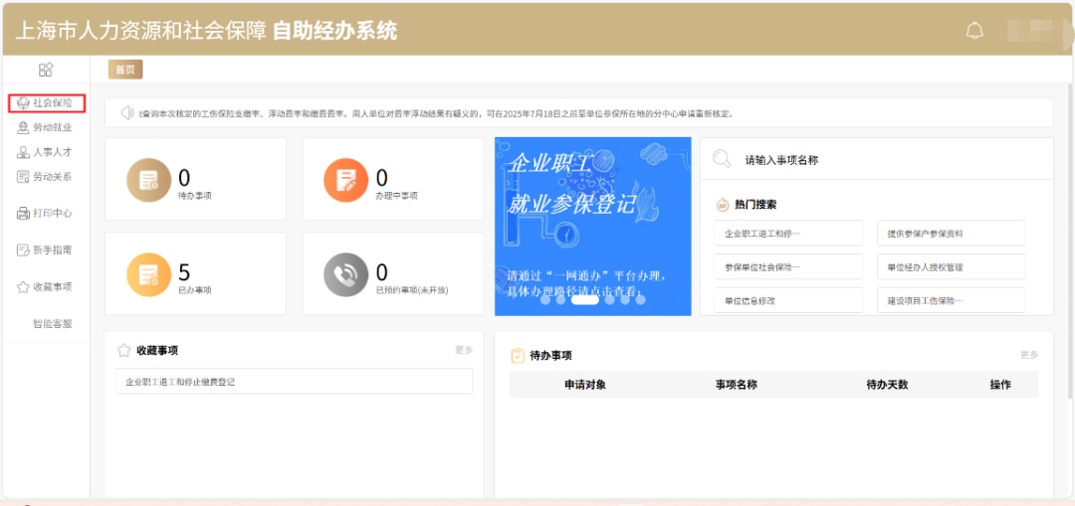Image resolution: width=1075 pixels, height=506 pixels.
Task: Open 劳动就业 sidebar menu
Action: (46, 127)
